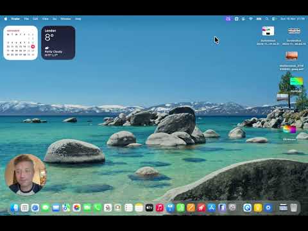Viewport: 308px width, 231px height.
Task: Open the Trash in the dock
Action: pyautogui.click(x=294, y=208)
